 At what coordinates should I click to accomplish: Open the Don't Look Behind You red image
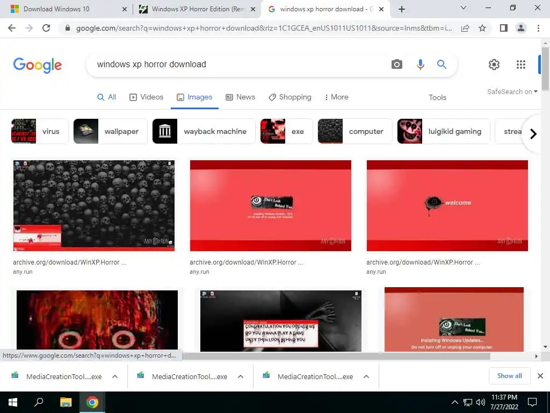click(271, 205)
